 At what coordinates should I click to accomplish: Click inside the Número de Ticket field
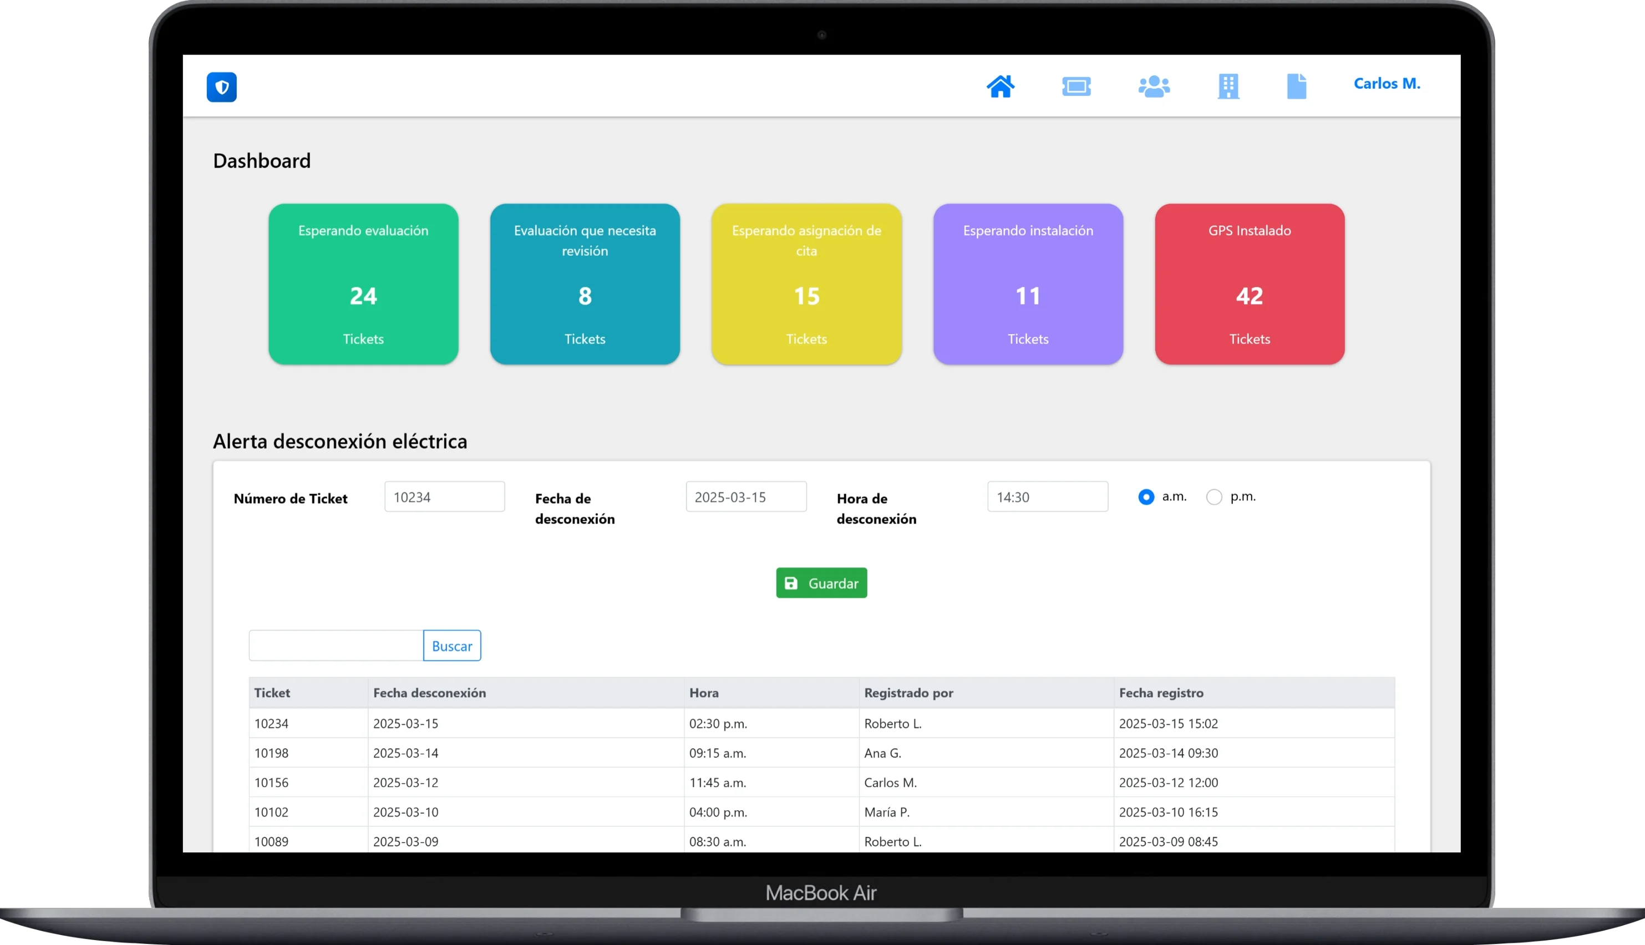(444, 497)
